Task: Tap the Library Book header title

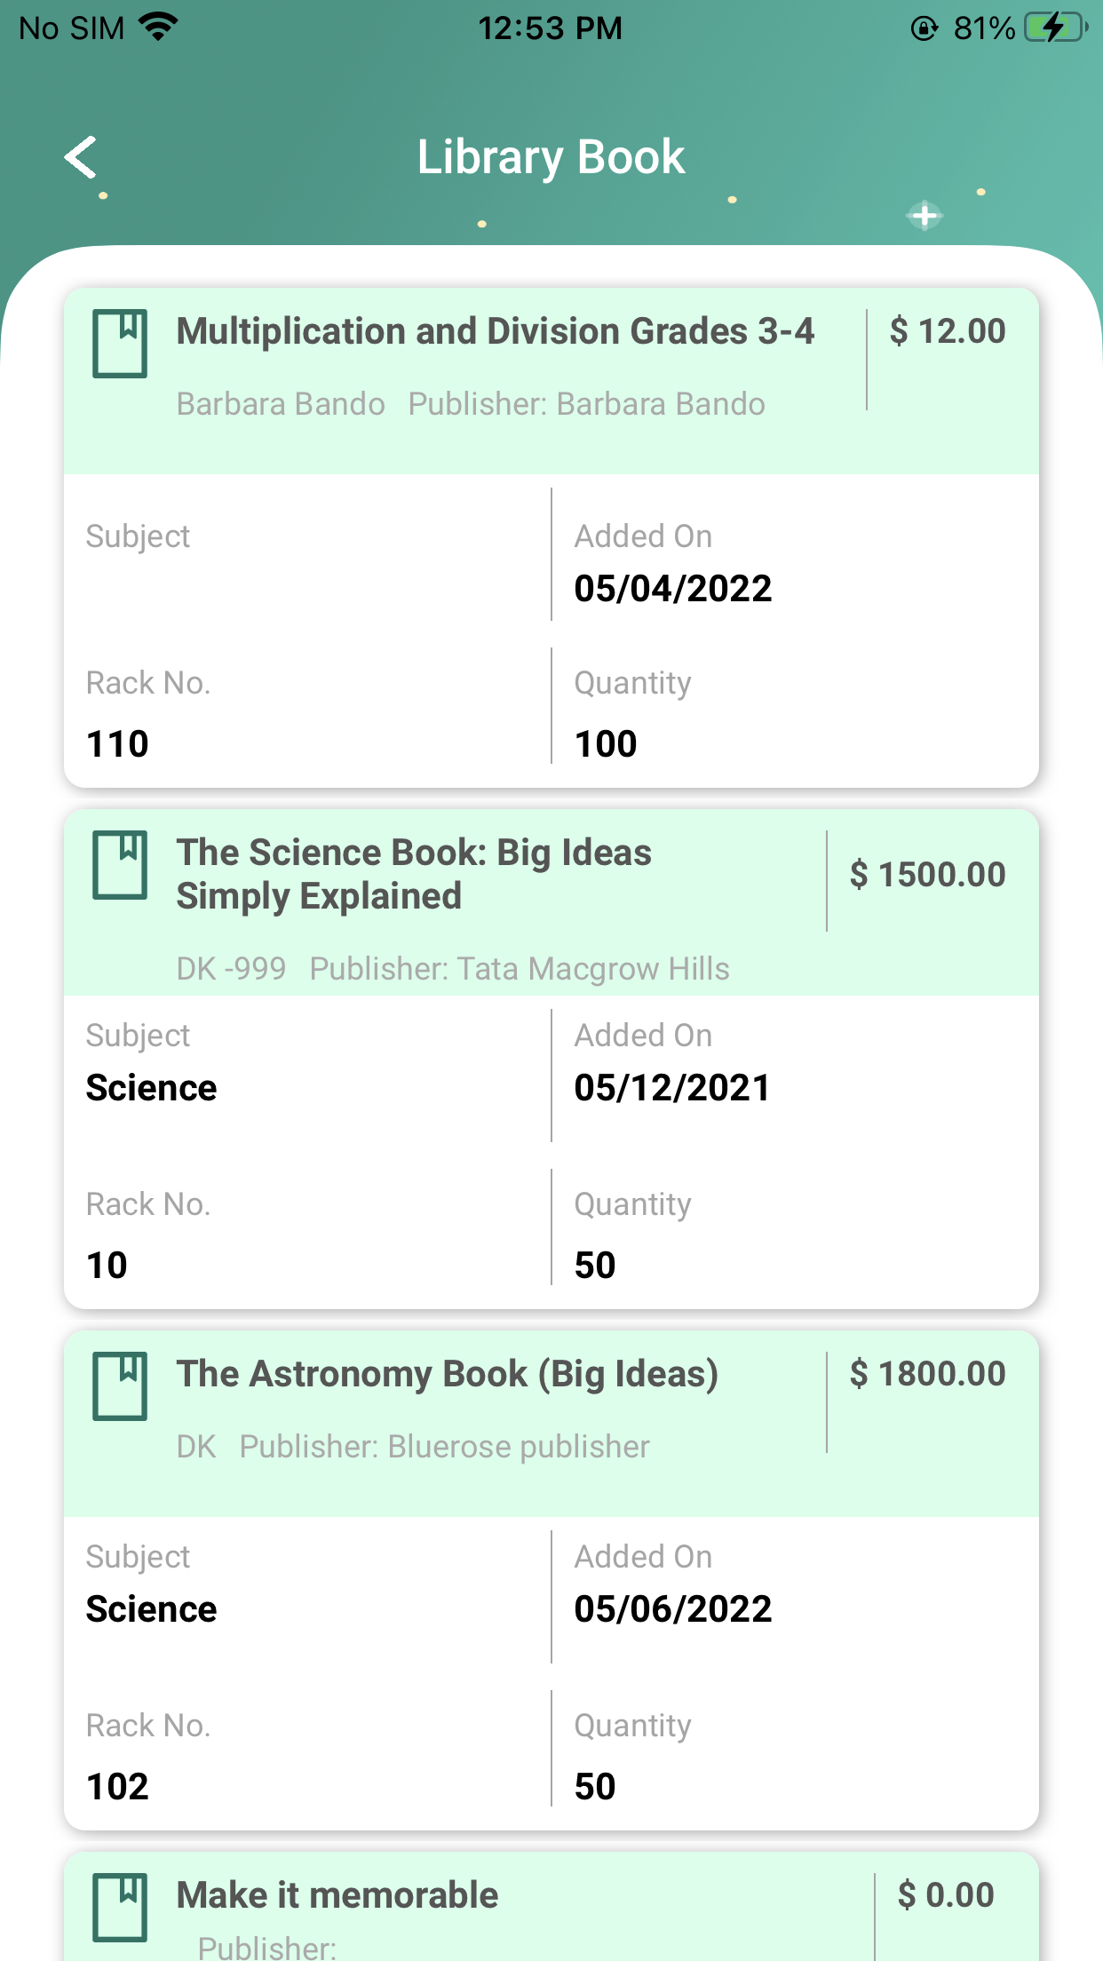Action: 551,157
